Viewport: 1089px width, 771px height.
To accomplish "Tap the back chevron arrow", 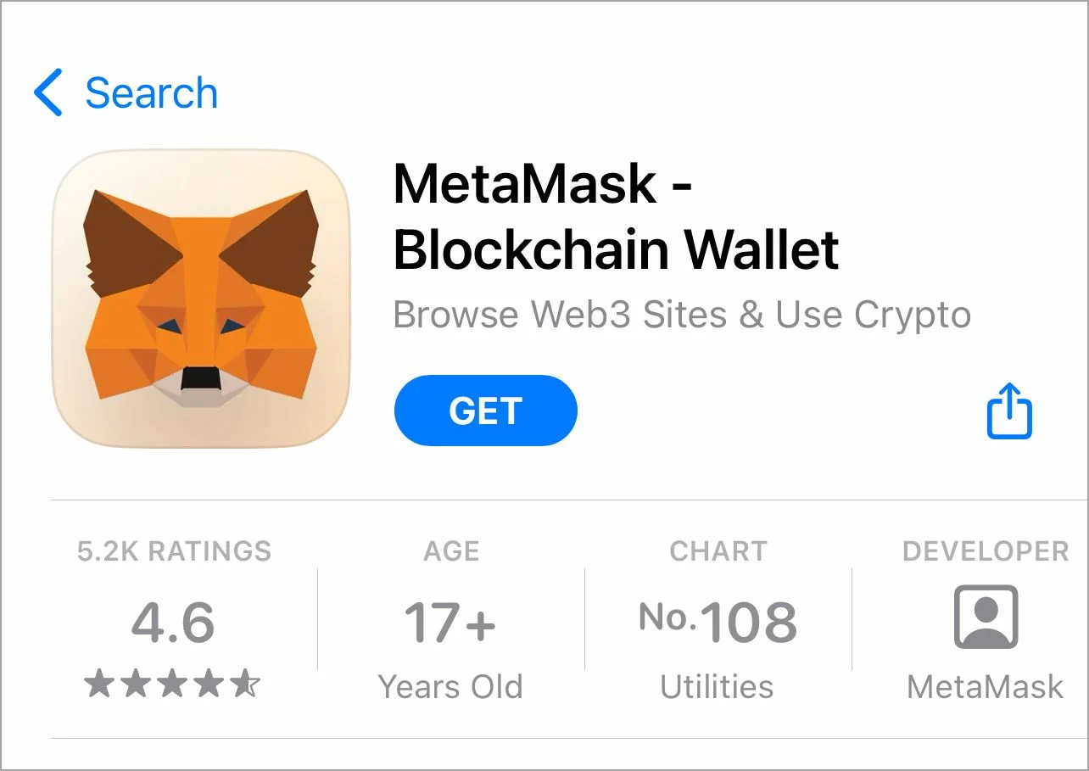I will point(48,93).
